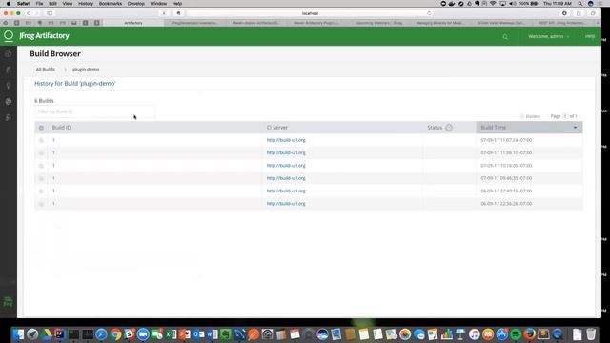
Task: Open Zoom from the Dock
Action: coord(143,334)
